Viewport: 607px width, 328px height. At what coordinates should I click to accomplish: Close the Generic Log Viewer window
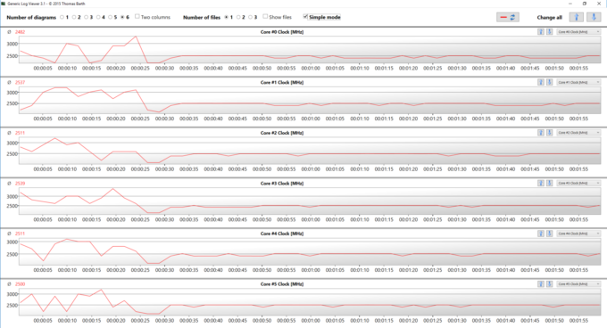coord(598,4)
